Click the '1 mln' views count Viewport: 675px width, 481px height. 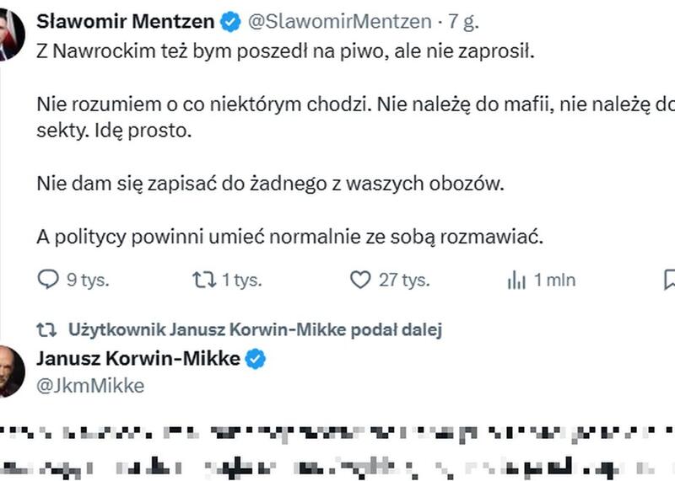[554, 281]
